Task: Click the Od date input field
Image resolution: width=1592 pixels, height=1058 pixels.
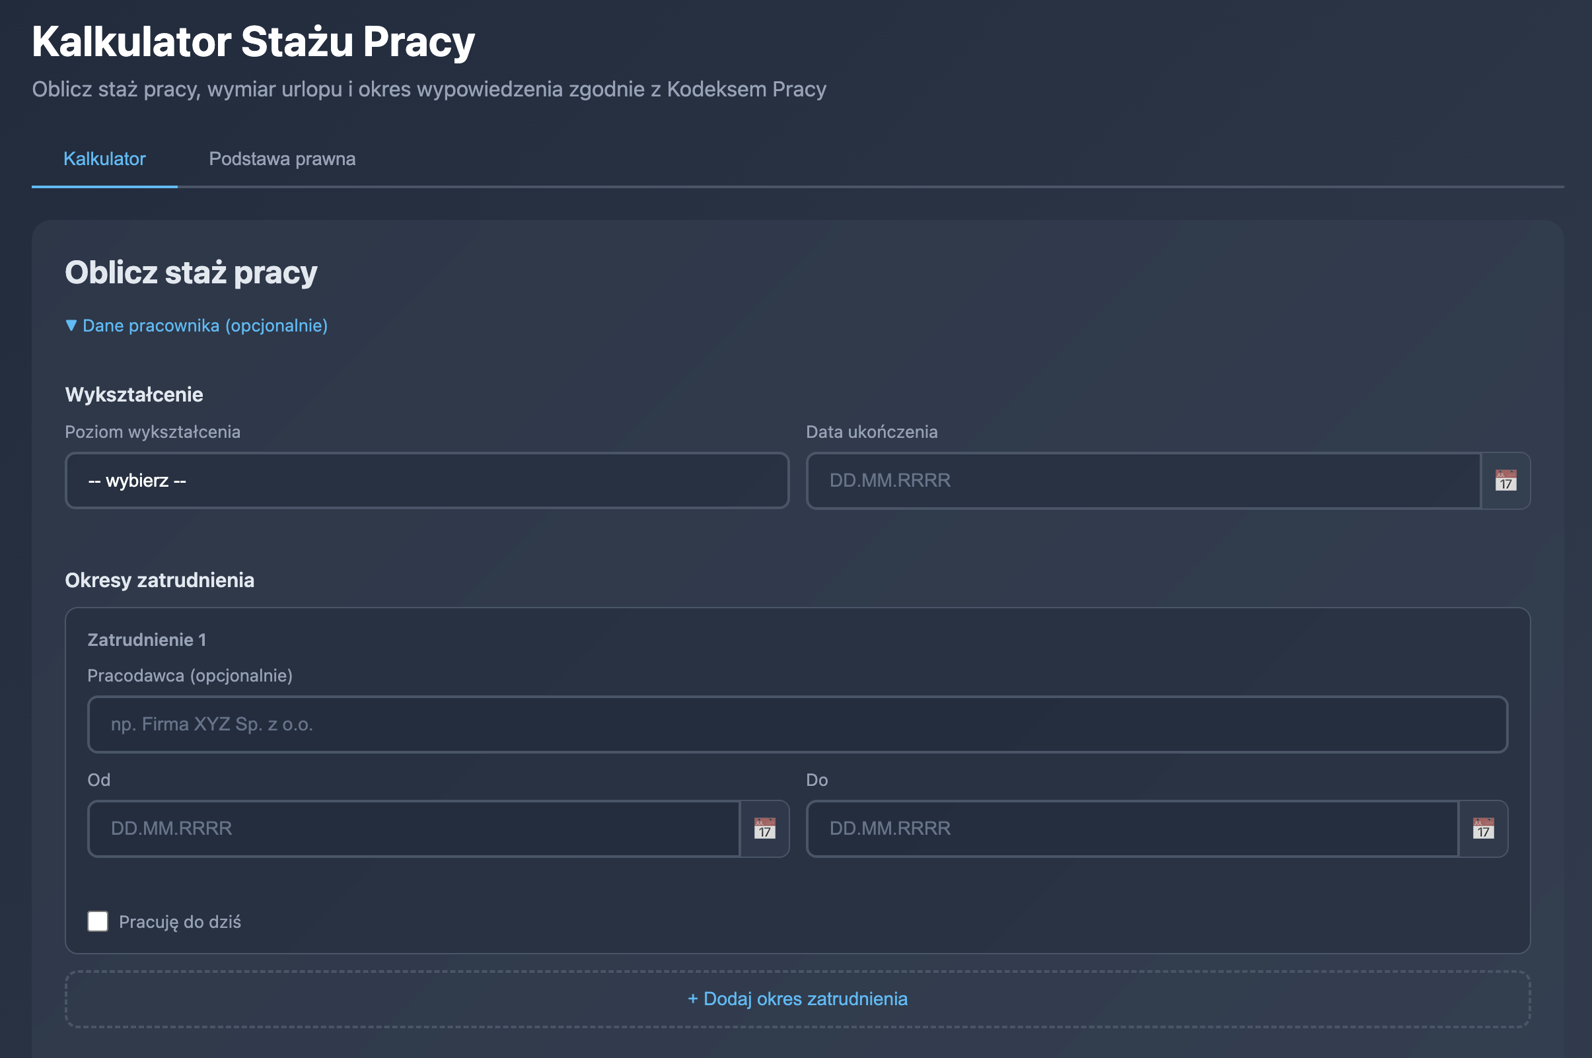Action: [x=413, y=828]
